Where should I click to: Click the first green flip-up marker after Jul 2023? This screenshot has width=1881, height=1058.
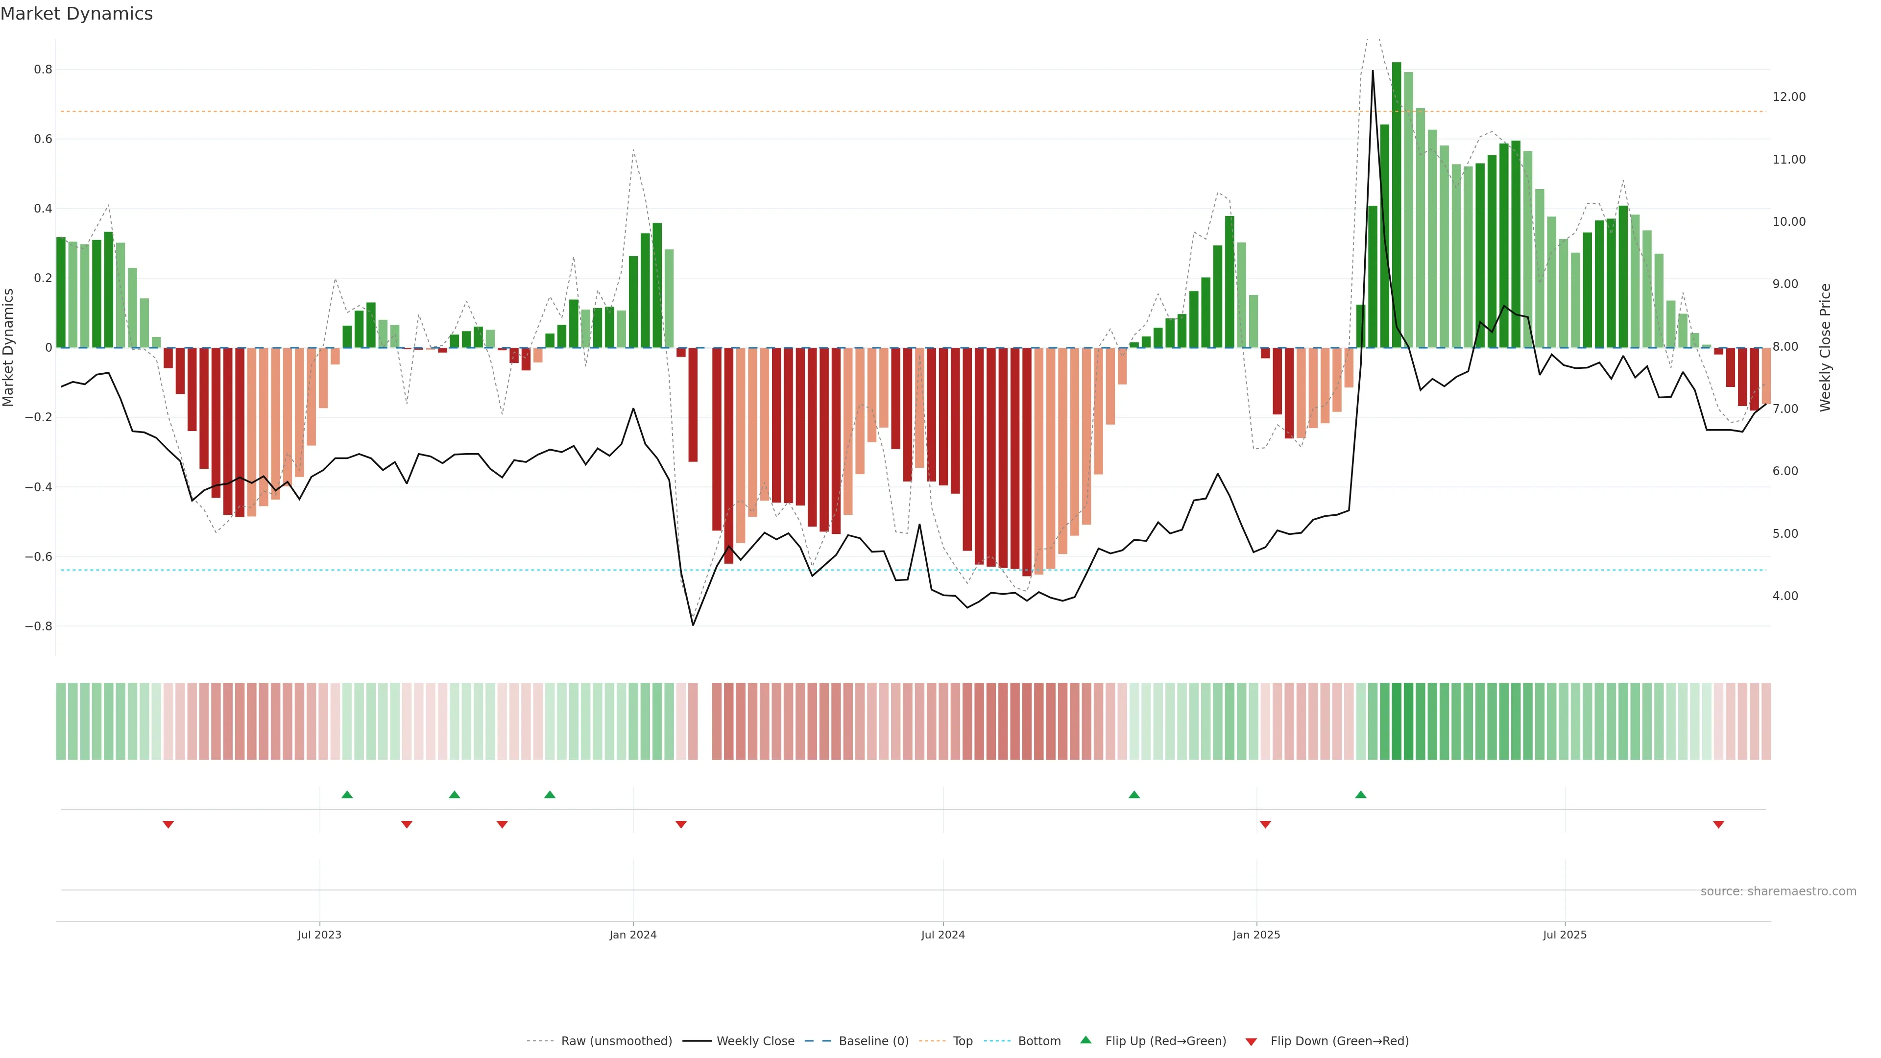347,794
